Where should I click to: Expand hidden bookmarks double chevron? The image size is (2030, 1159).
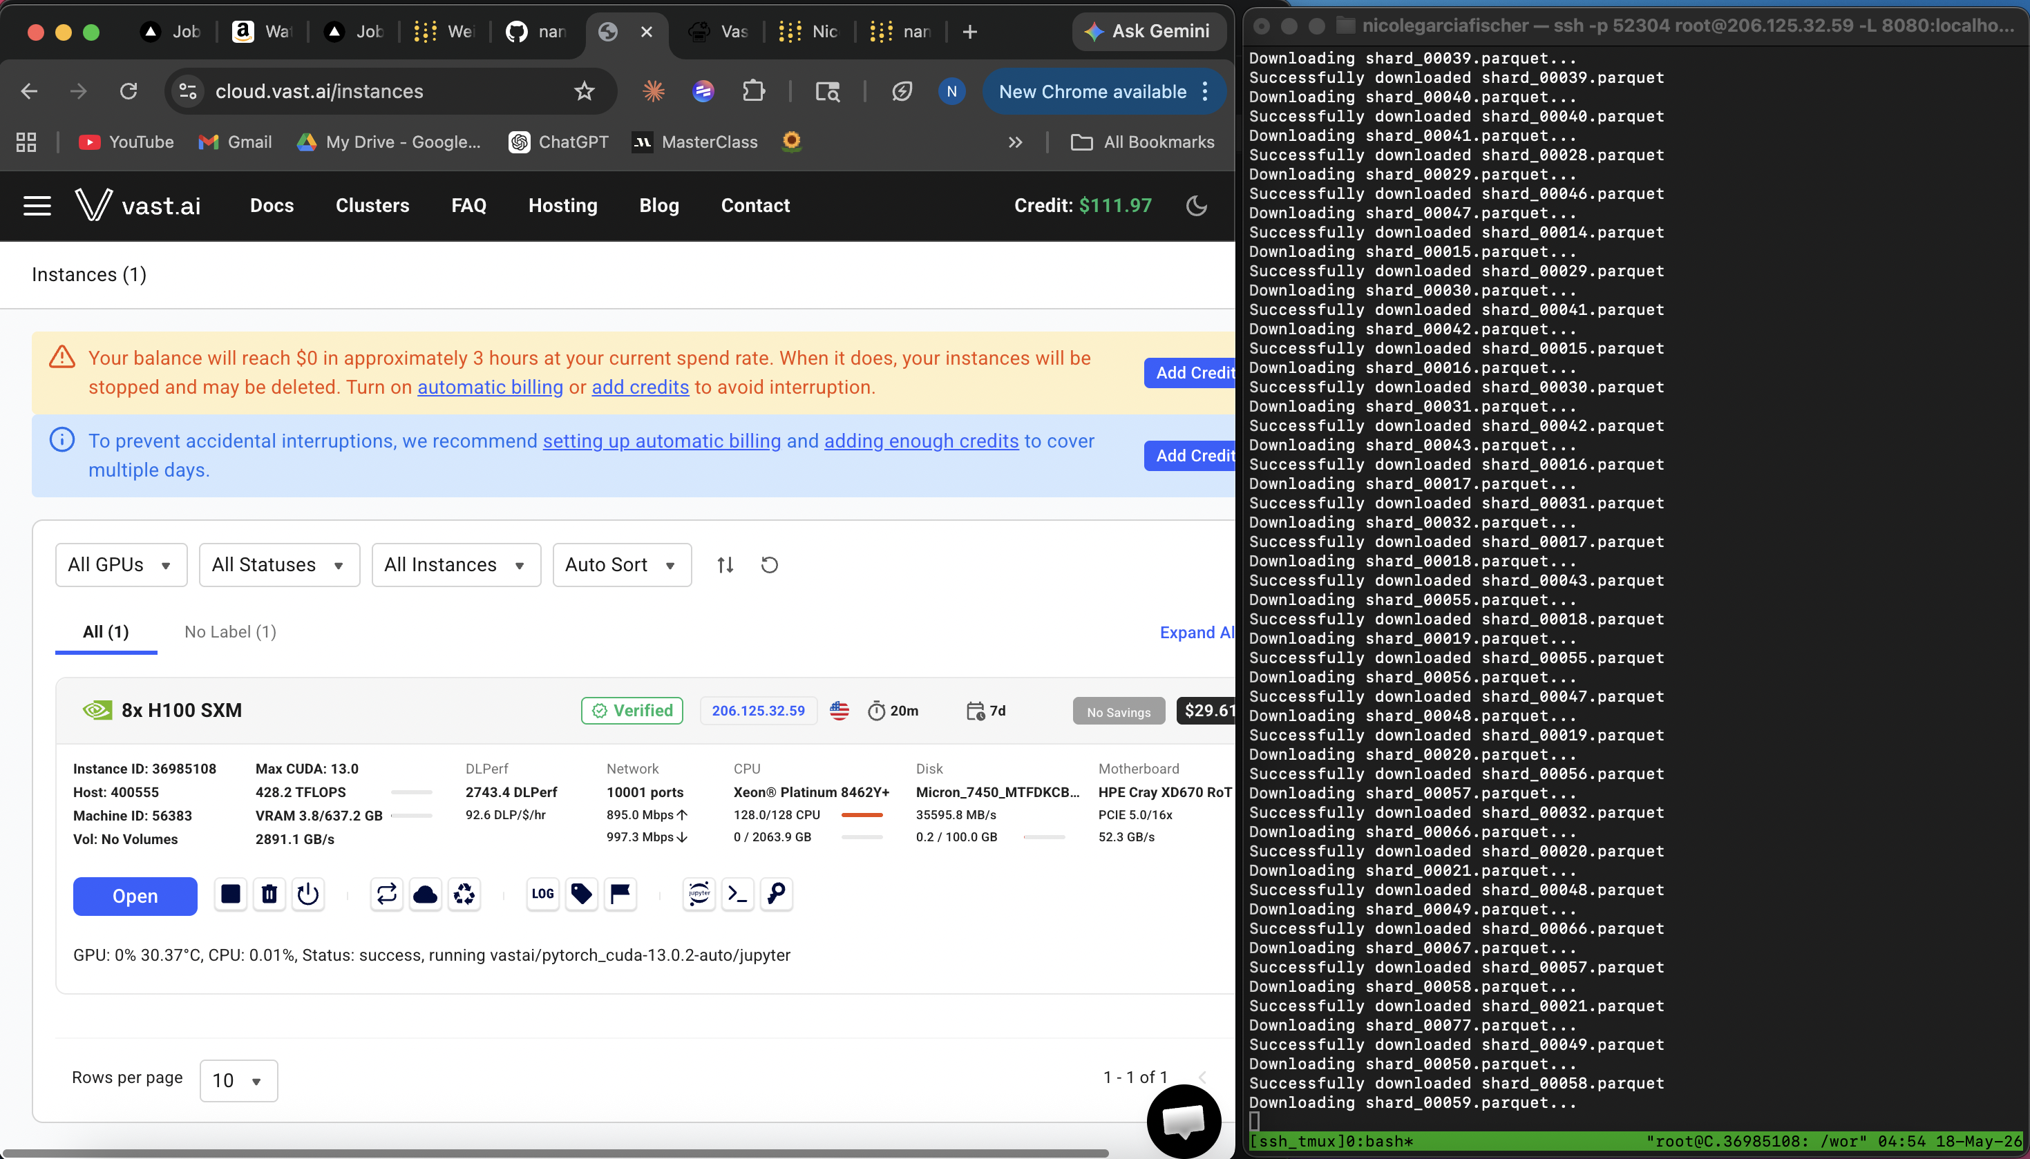tap(1015, 142)
